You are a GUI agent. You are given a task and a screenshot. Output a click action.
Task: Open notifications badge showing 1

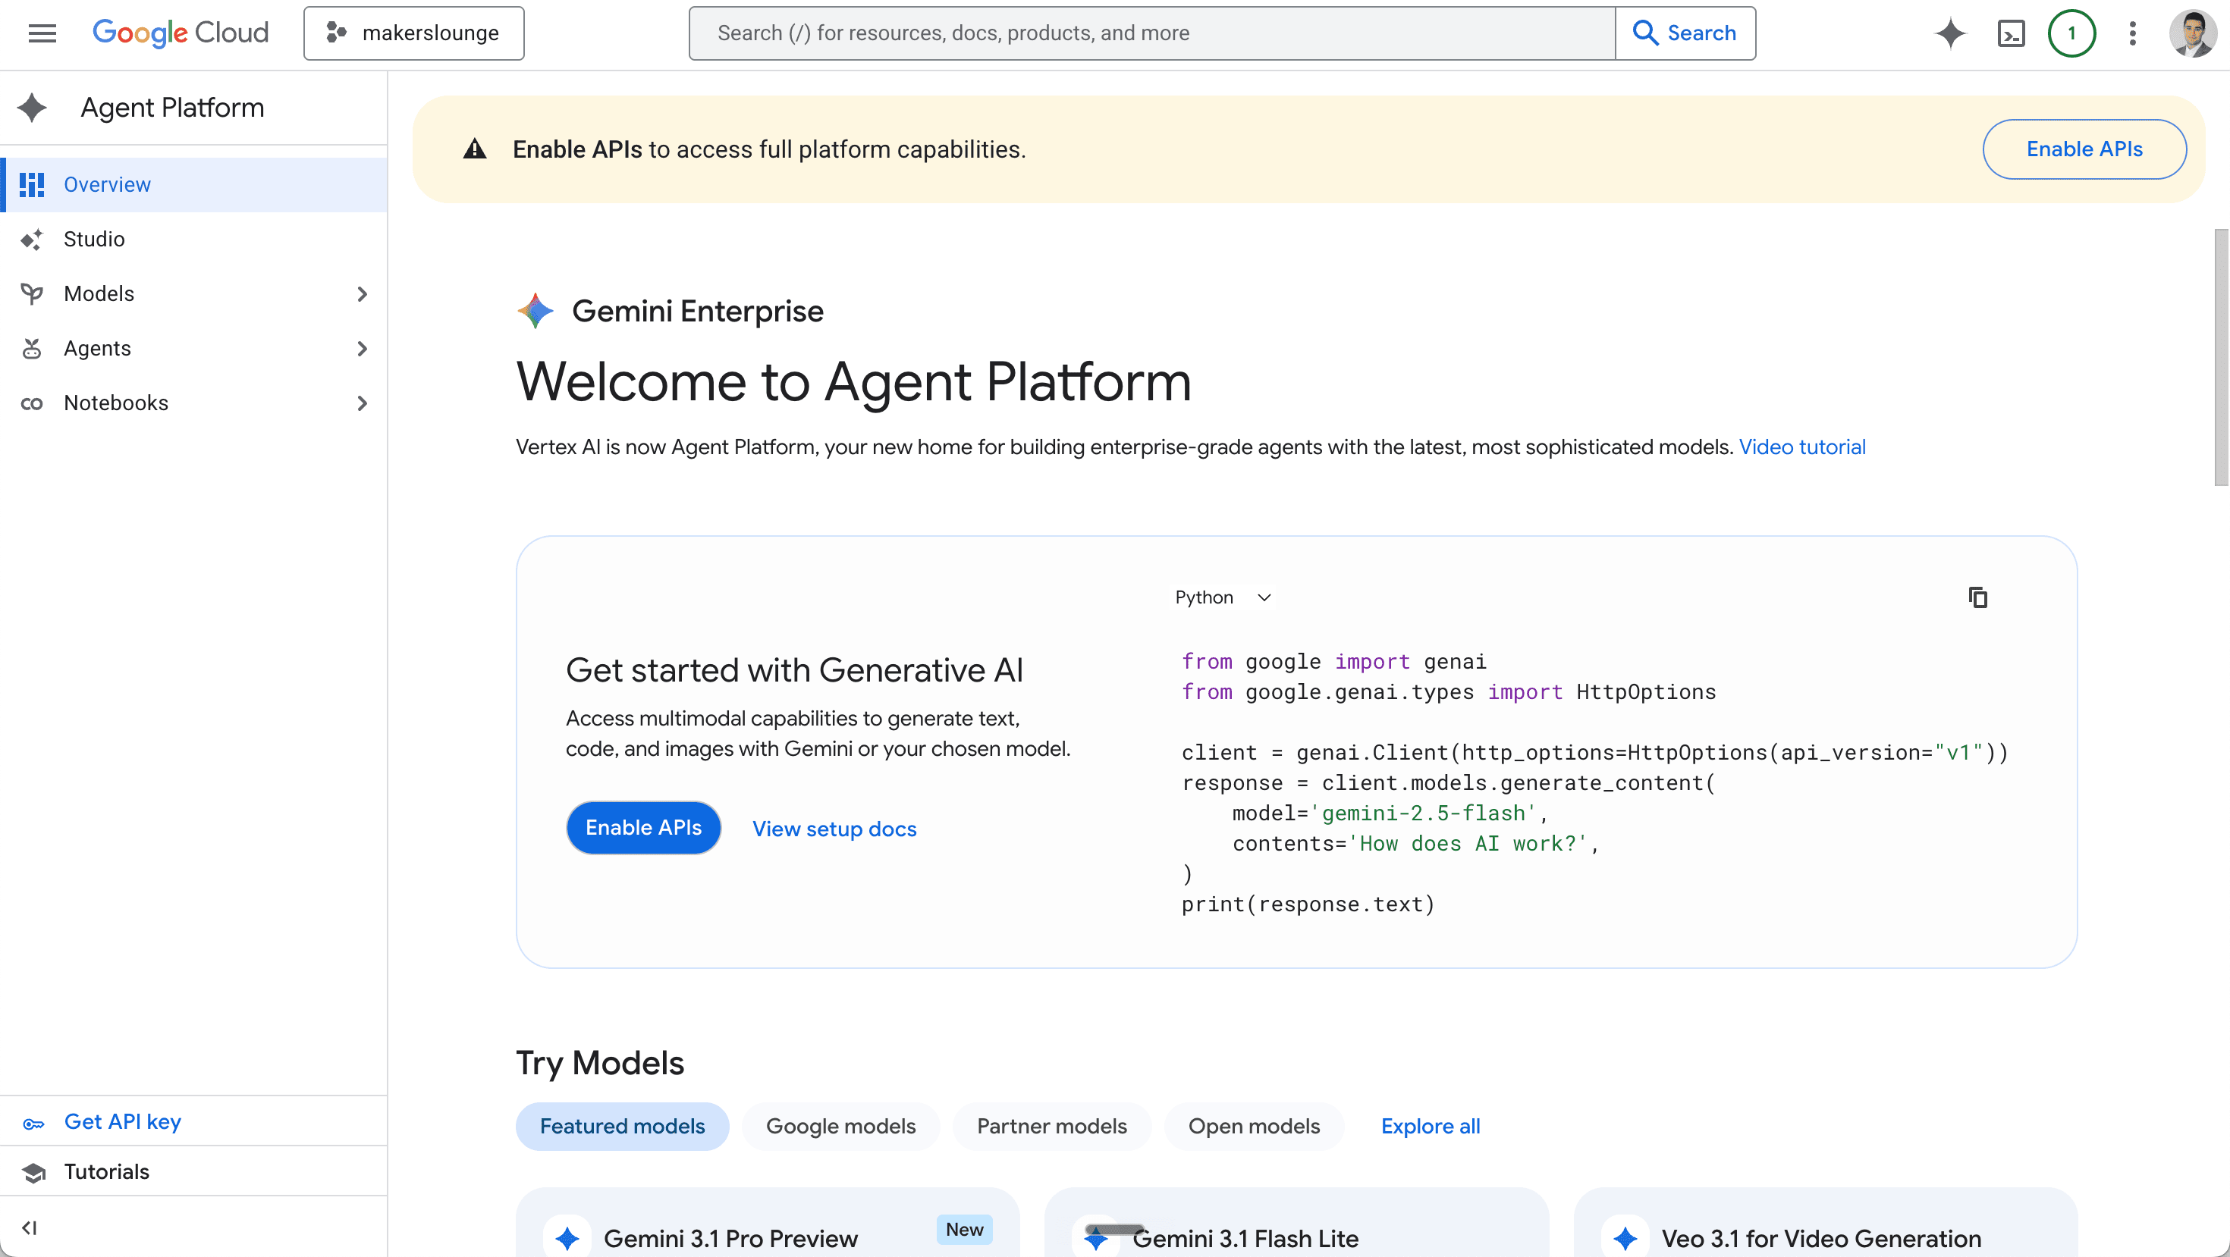[2071, 33]
